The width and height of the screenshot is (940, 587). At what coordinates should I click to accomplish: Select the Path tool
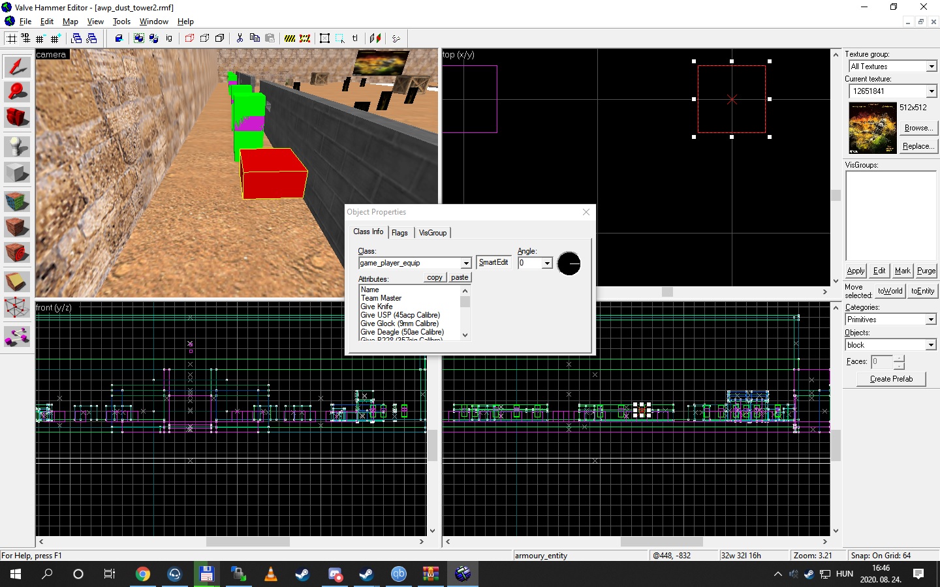pyautogui.click(x=17, y=337)
